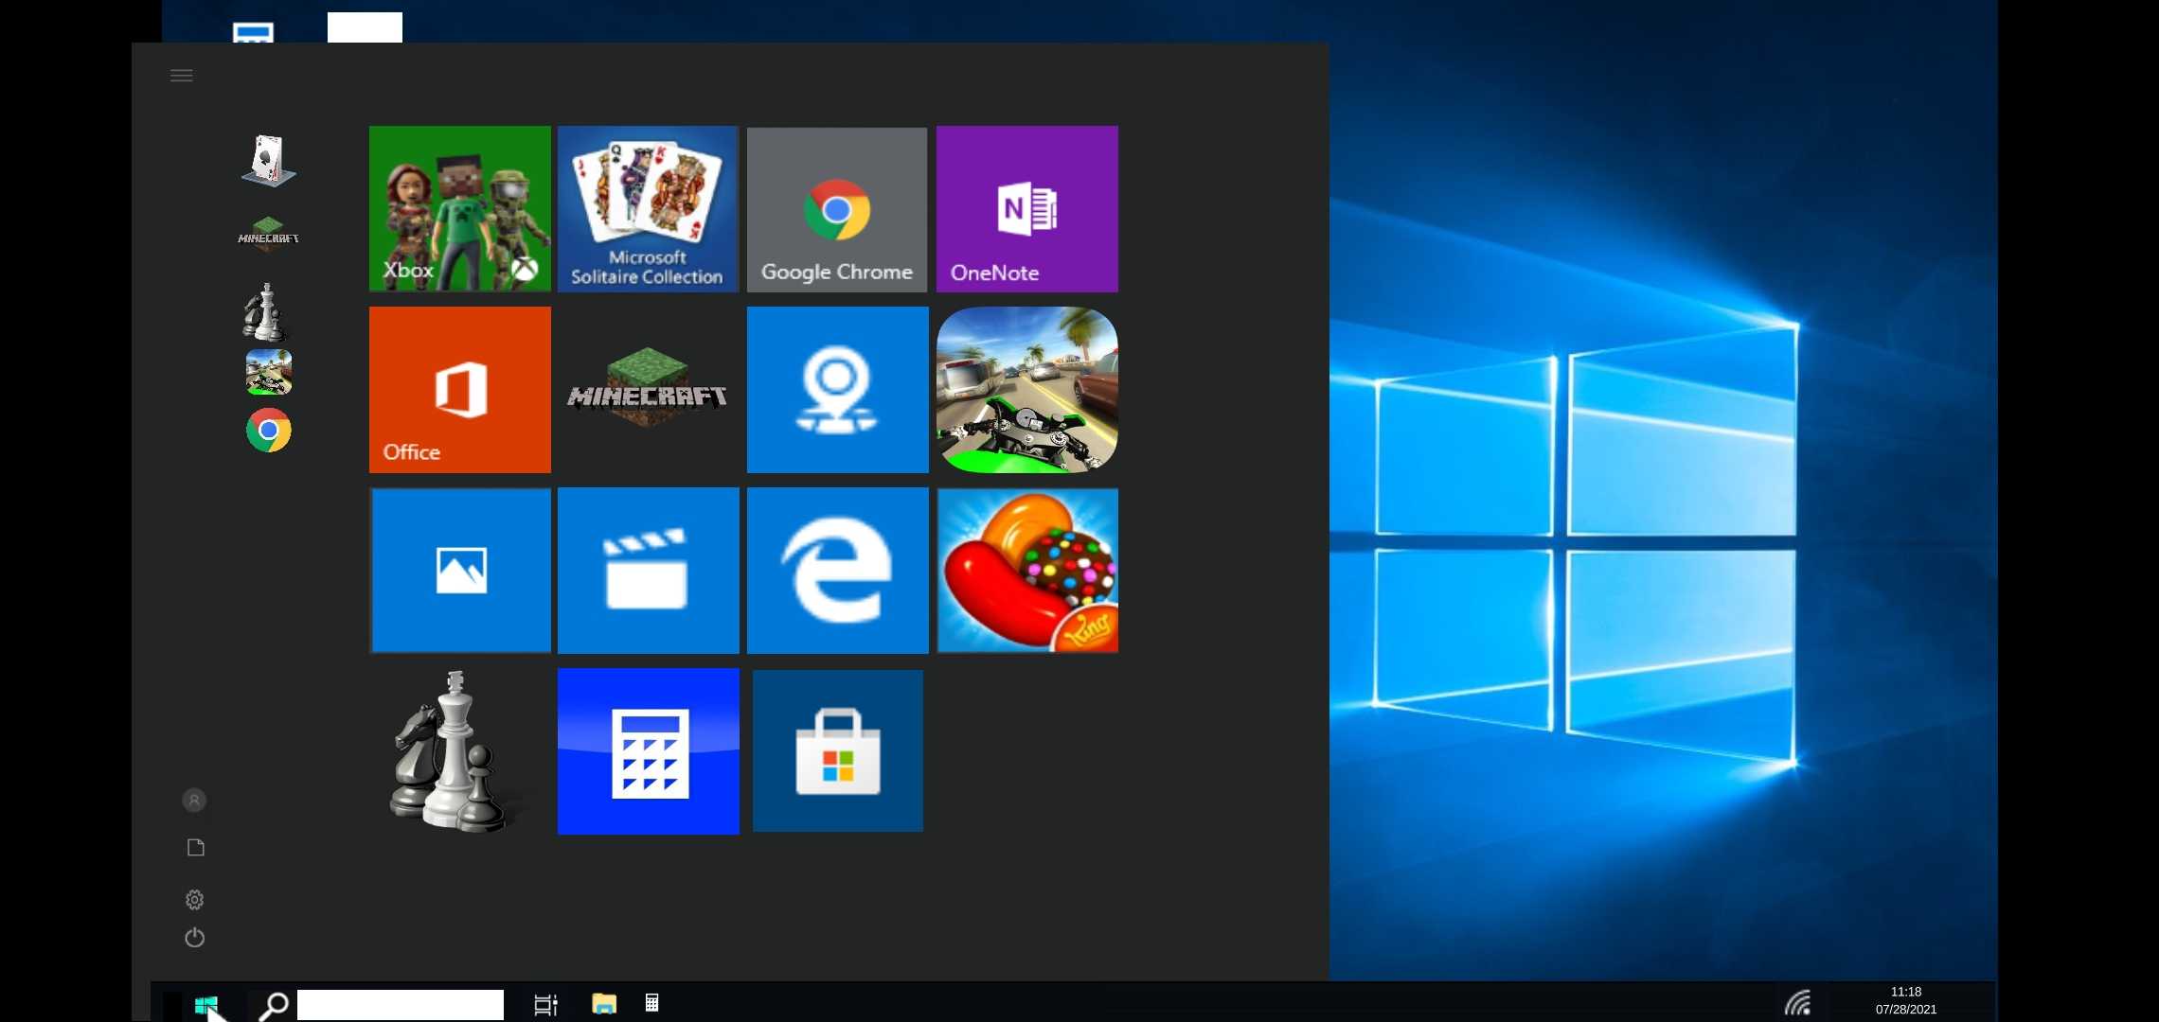The image size is (2159, 1022).
Task: Click the taskbar search magnifier icon
Action: (274, 1005)
